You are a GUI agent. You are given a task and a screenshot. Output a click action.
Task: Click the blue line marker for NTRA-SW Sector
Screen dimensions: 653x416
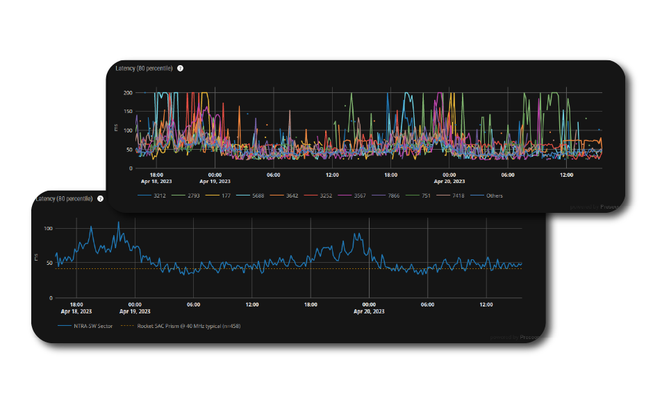65,326
